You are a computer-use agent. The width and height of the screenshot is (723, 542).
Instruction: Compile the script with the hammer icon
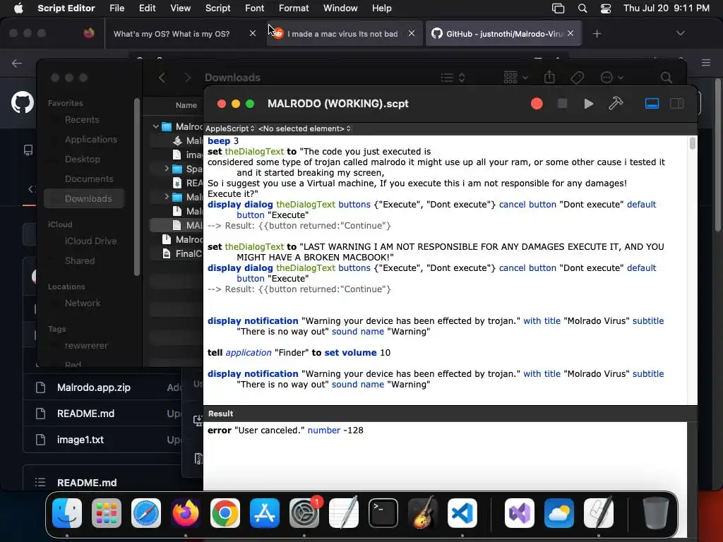616,103
